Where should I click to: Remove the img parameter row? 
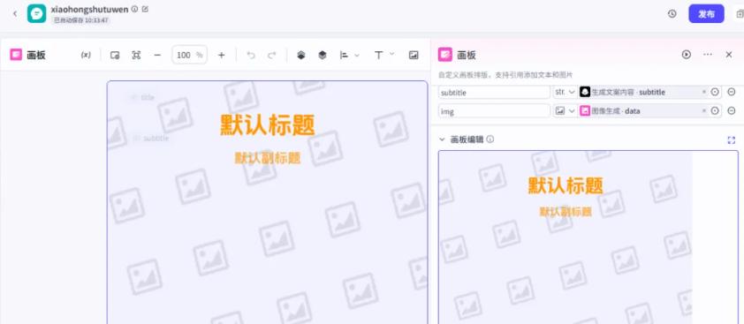(x=732, y=111)
